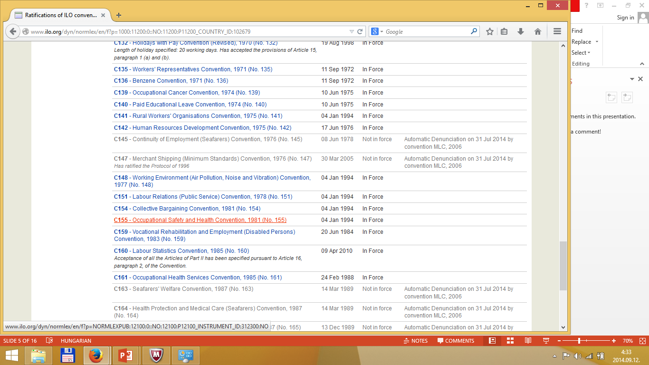
Task: Close the PowerPoint Comments pane
Action: 640,79
